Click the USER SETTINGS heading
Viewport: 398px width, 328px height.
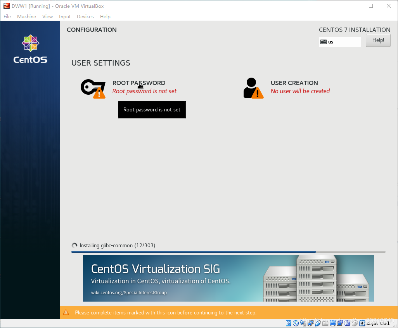tap(101, 63)
